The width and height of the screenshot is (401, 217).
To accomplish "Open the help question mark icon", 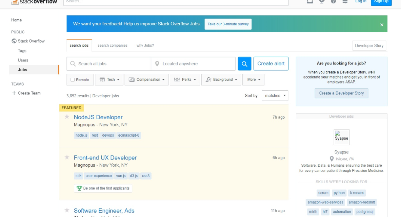I will click(333, 2).
